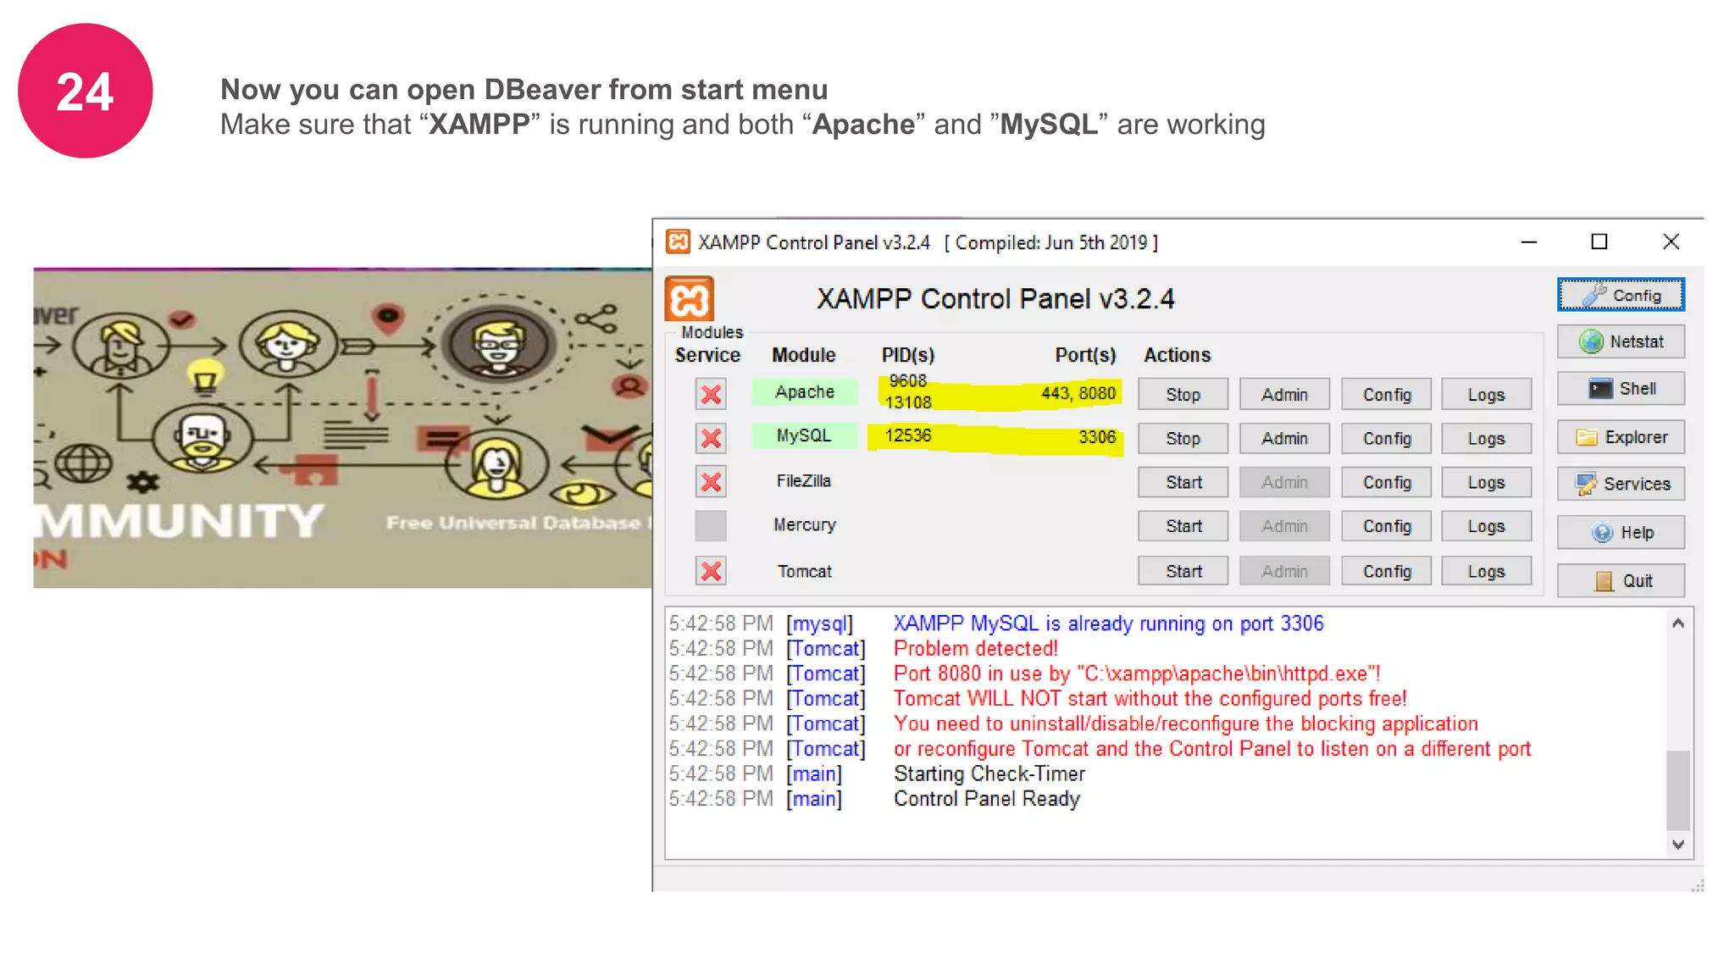This screenshot has width=1735, height=976.
Task: Open the MySQL Config menu
Action: (x=1386, y=439)
